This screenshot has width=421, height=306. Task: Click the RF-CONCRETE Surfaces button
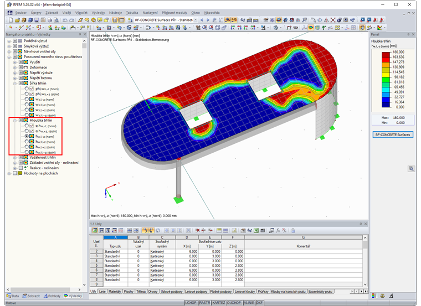(393, 134)
